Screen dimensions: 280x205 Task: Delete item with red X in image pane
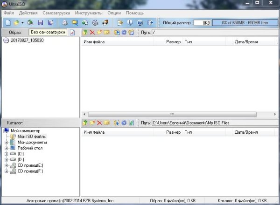click(x=92, y=33)
